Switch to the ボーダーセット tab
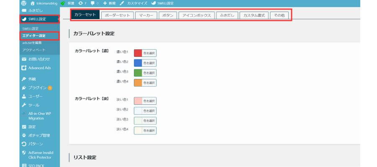377x167 pixels. pyautogui.click(x=118, y=15)
